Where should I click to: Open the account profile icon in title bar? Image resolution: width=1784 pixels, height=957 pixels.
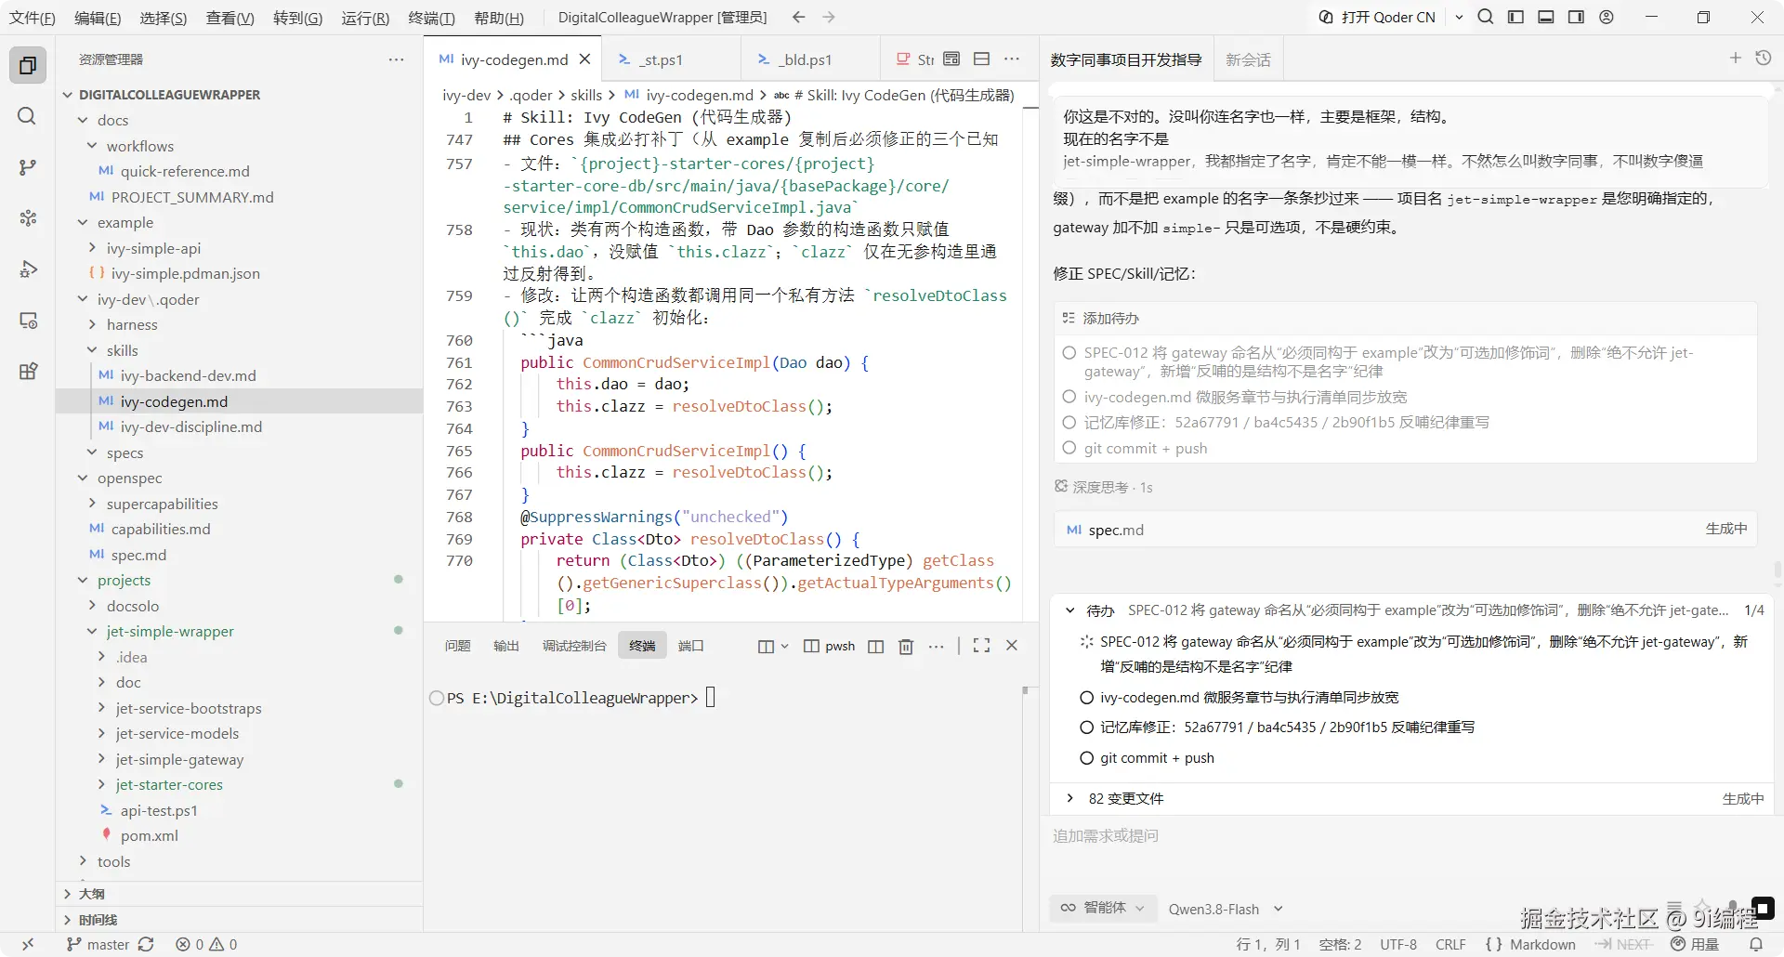(x=1607, y=17)
